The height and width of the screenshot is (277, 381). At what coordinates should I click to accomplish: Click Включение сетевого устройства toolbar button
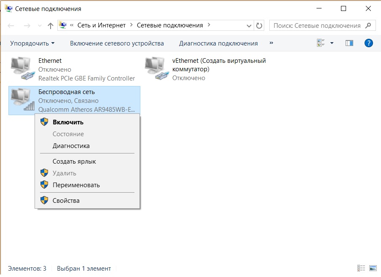tap(117, 43)
